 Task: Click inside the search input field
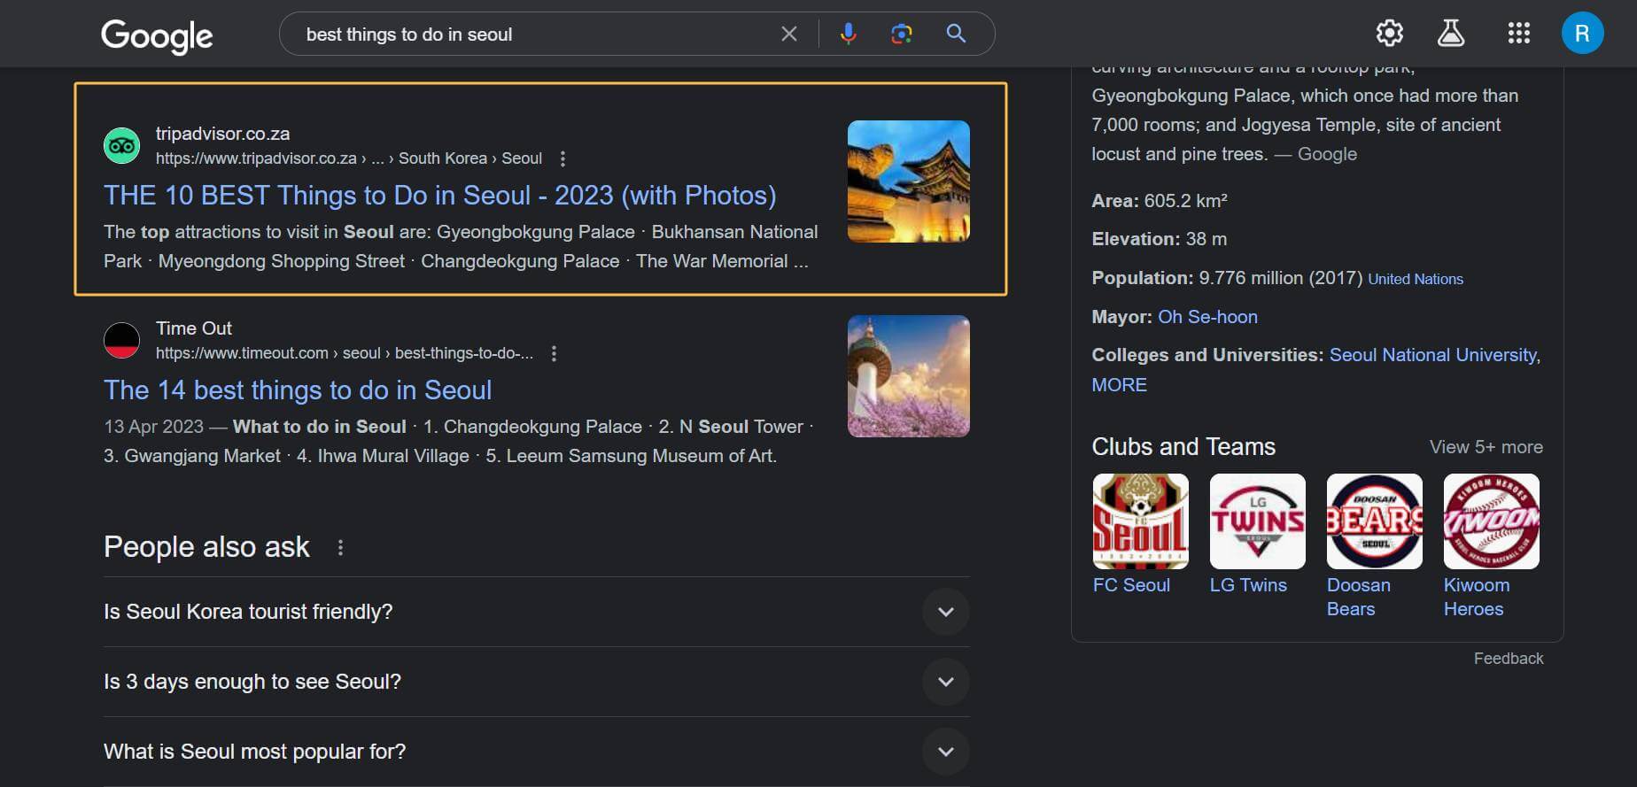(x=531, y=35)
